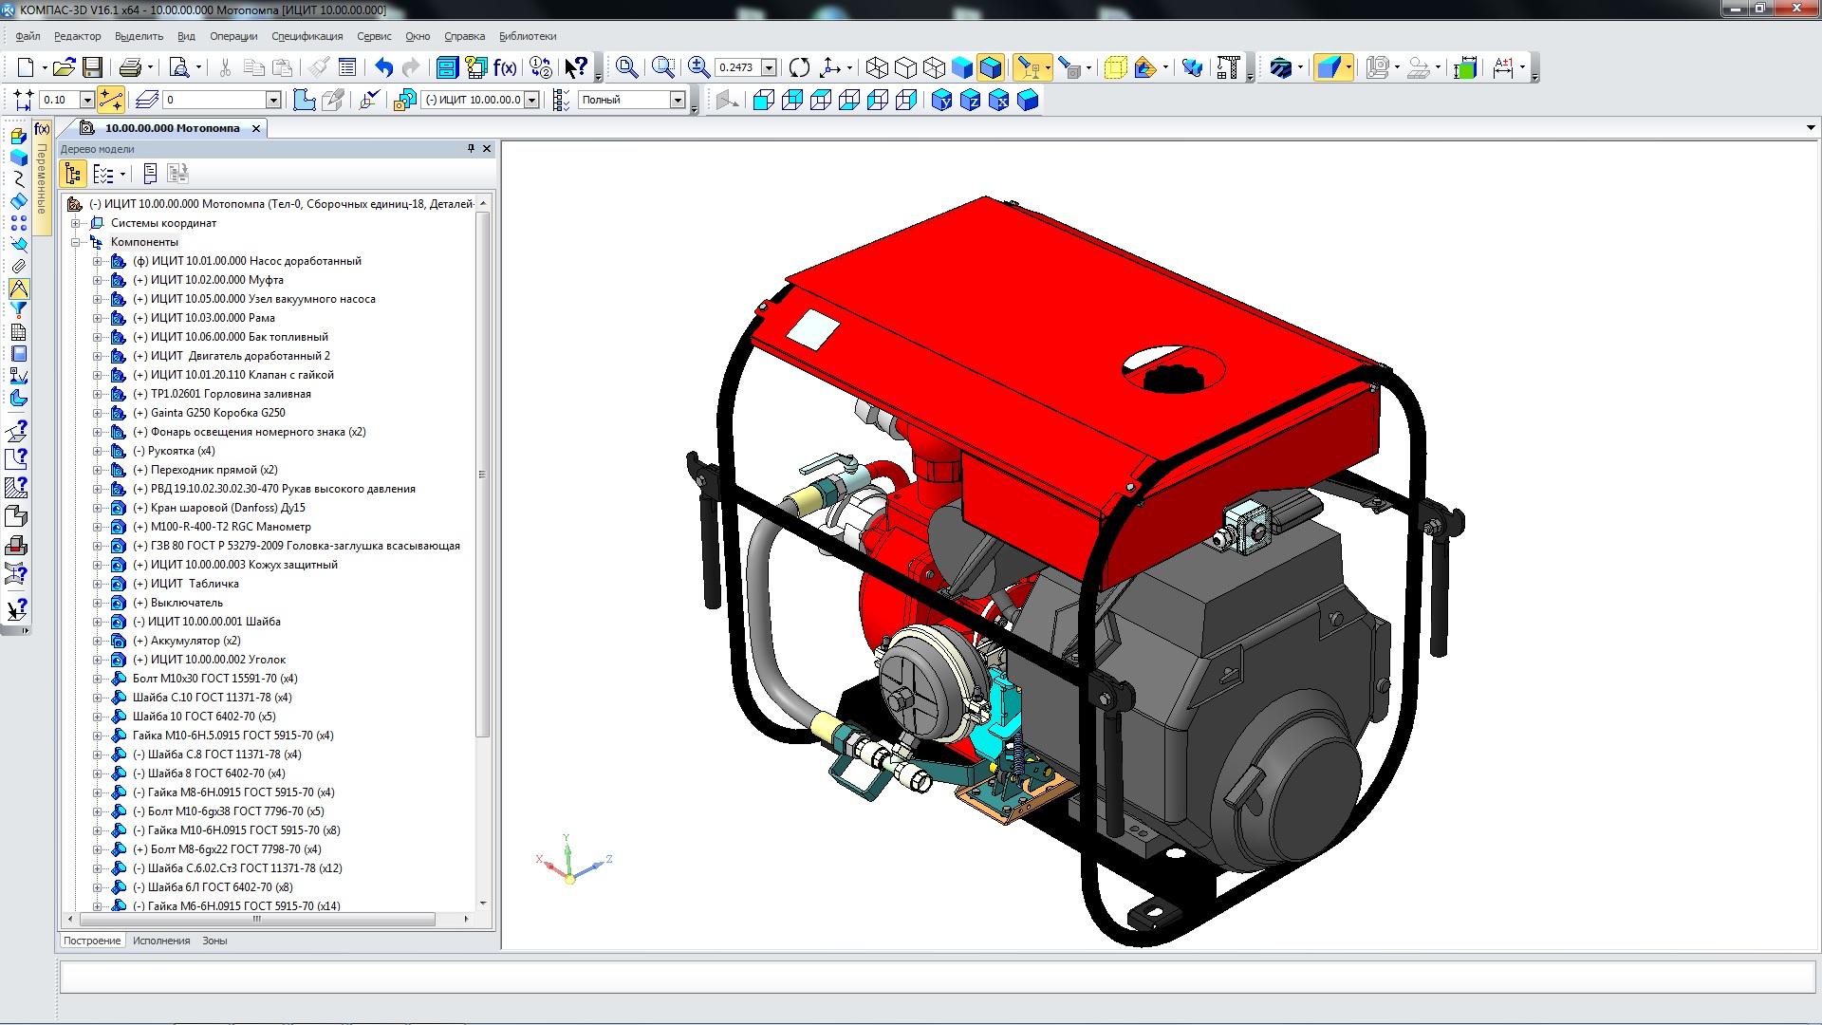The image size is (1822, 1025).
Task: Click the Save document icon
Action: [92, 67]
